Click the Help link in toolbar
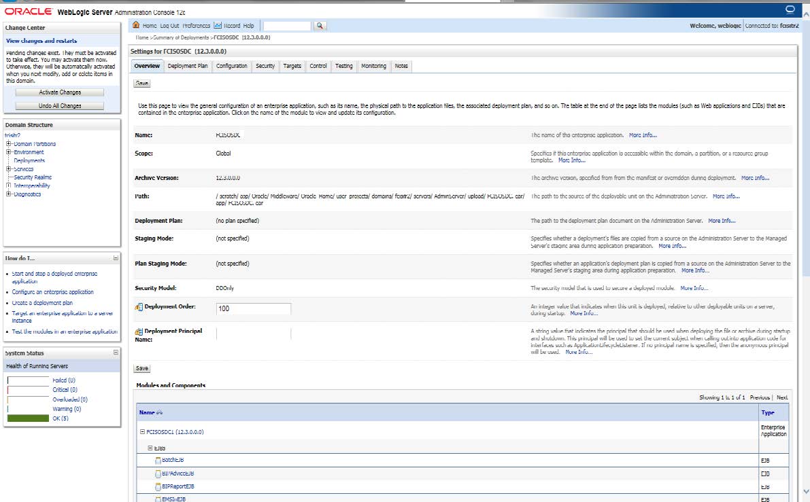Image resolution: width=810 pixels, height=502 pixels. point(248,26)
